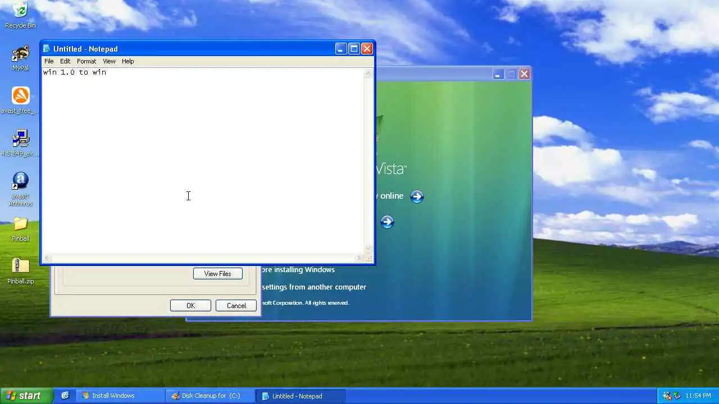Select the MyPal desktop icon

(x=20, y=58)
